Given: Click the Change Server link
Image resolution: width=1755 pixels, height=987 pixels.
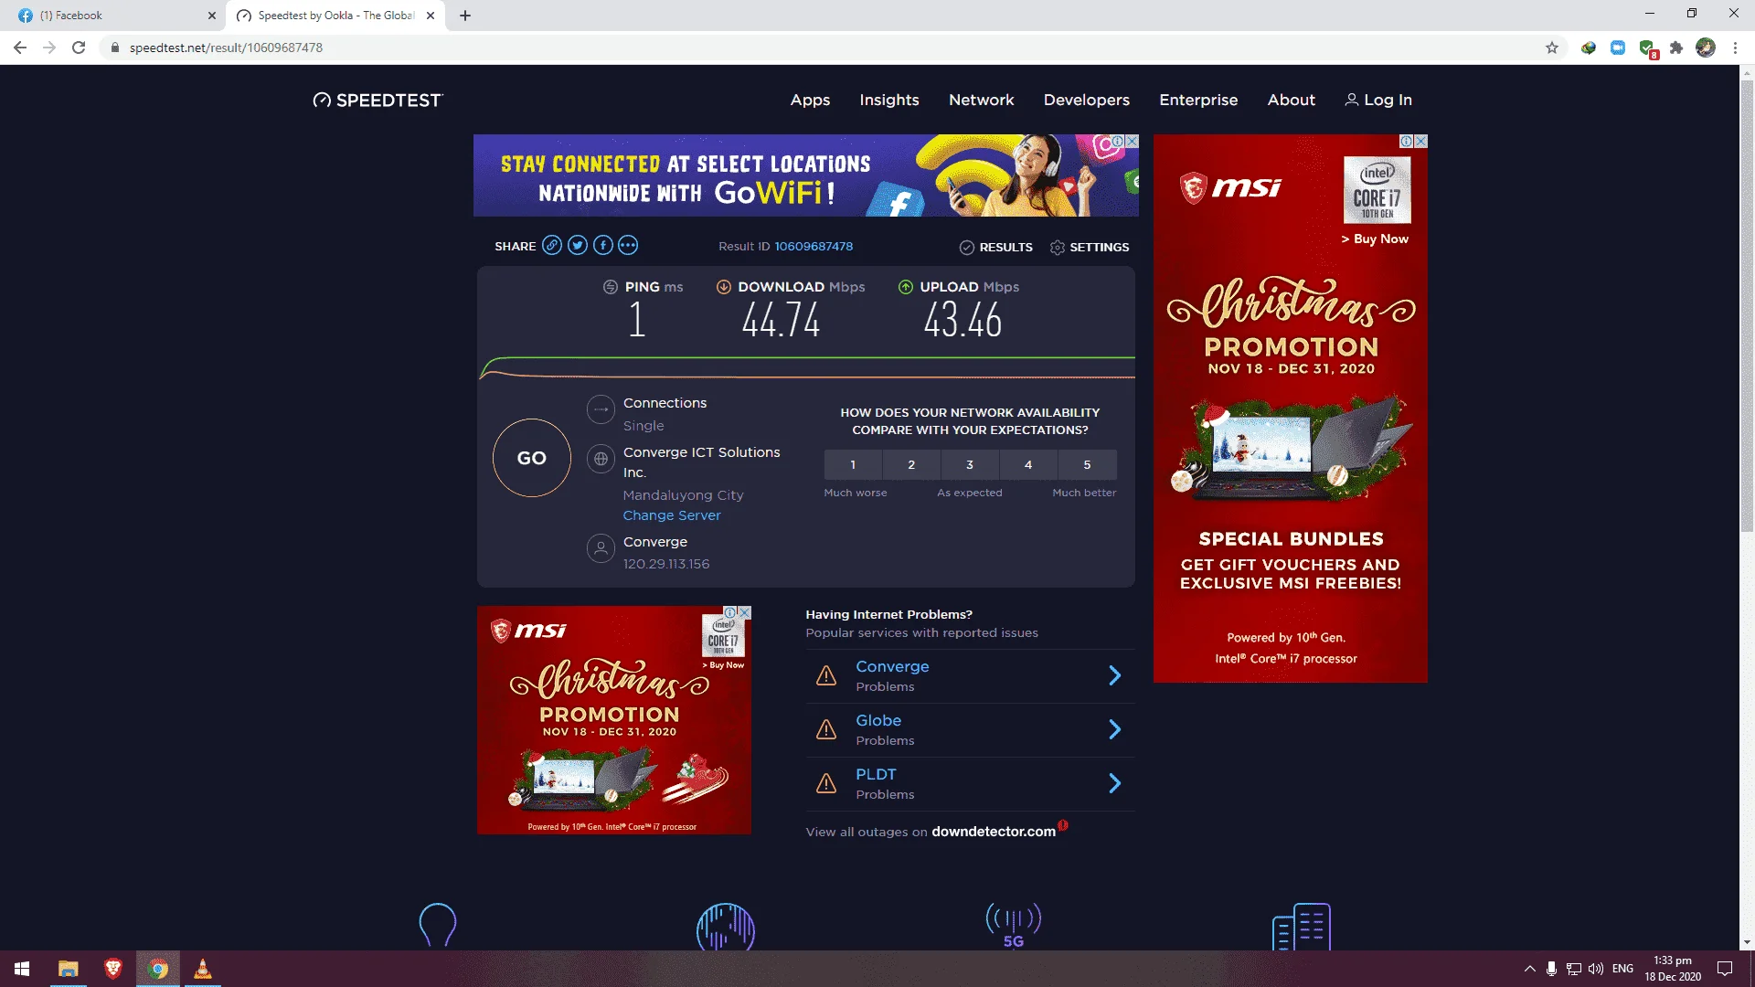Looking at the screenshot, I should click(x=672, y=515).
